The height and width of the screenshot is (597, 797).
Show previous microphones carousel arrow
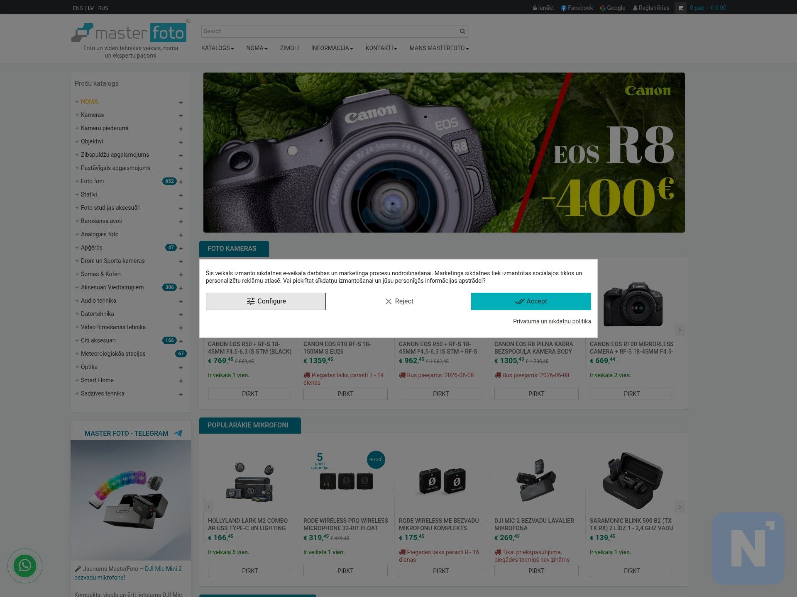pos(208,507)
